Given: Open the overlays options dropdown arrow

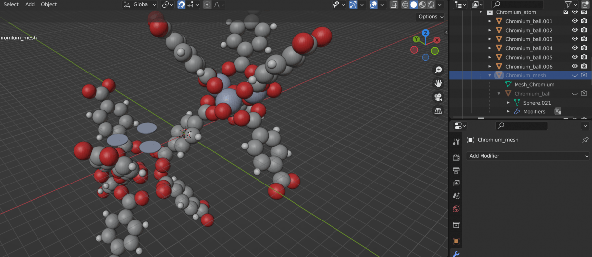Looking at the screenshot, I should pos(382,4).
